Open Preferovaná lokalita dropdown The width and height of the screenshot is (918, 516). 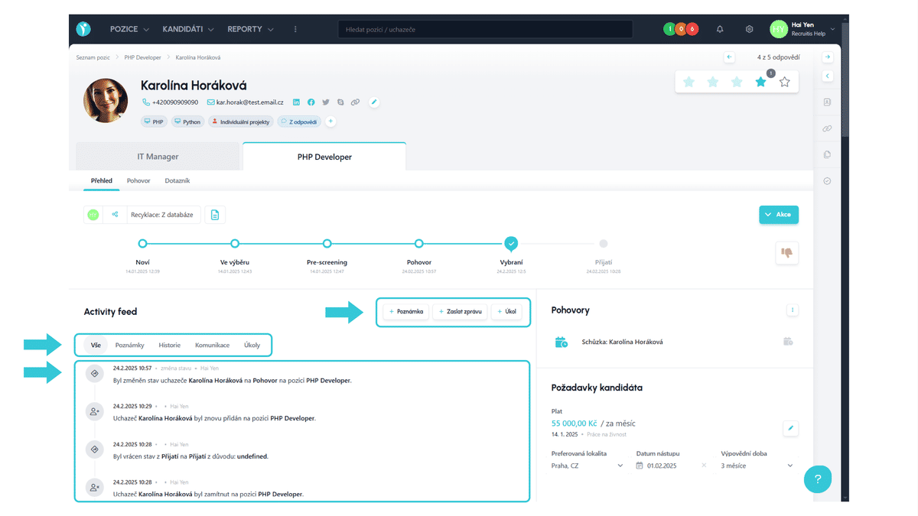tap(588, 466)
